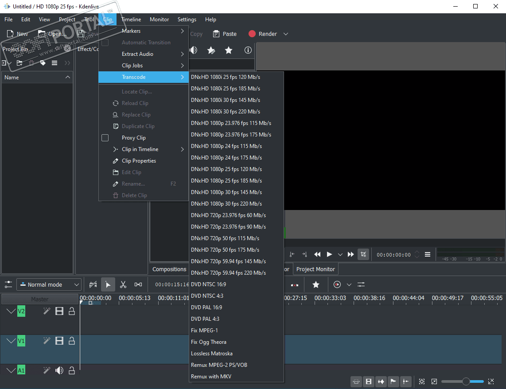Choose Clip Properties from menu

(x=144, y=161)
